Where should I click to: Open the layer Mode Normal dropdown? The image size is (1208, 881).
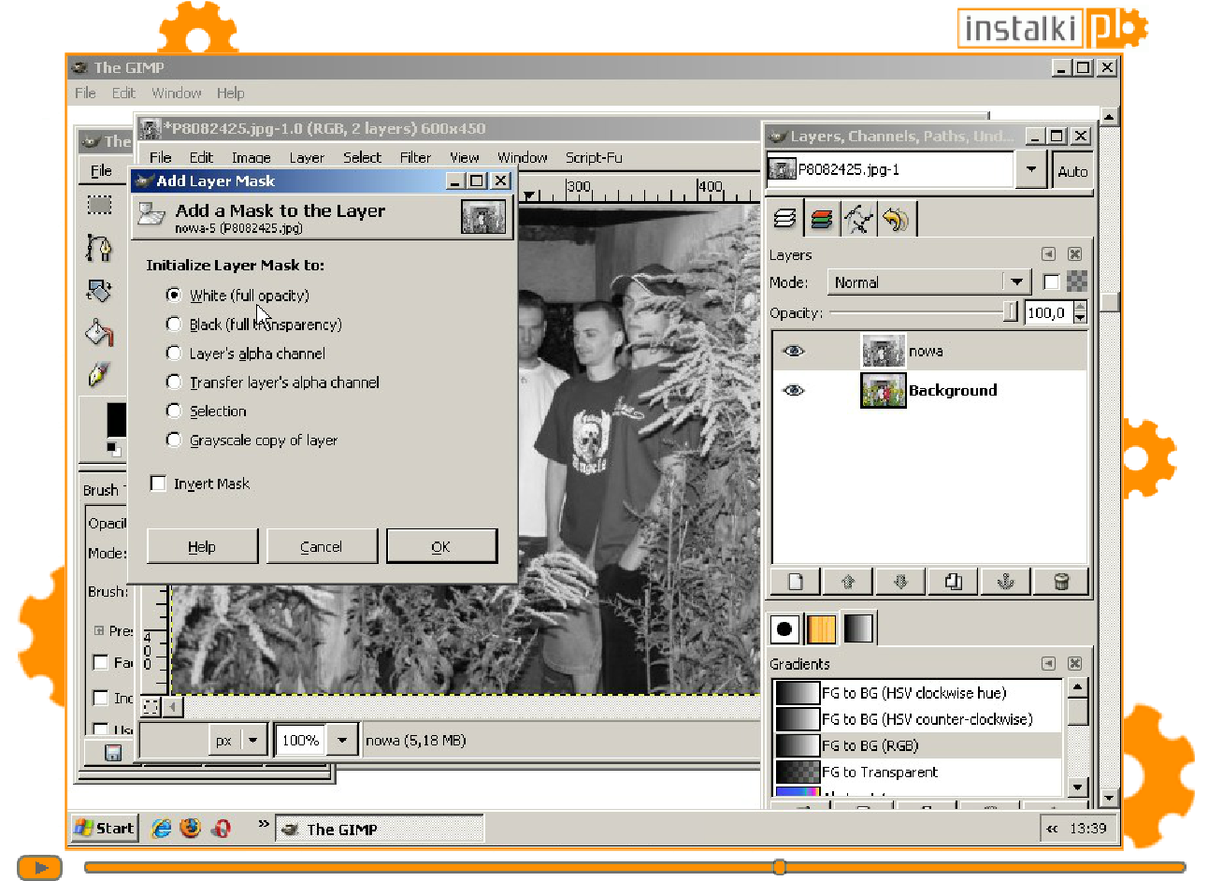(928, 282)
